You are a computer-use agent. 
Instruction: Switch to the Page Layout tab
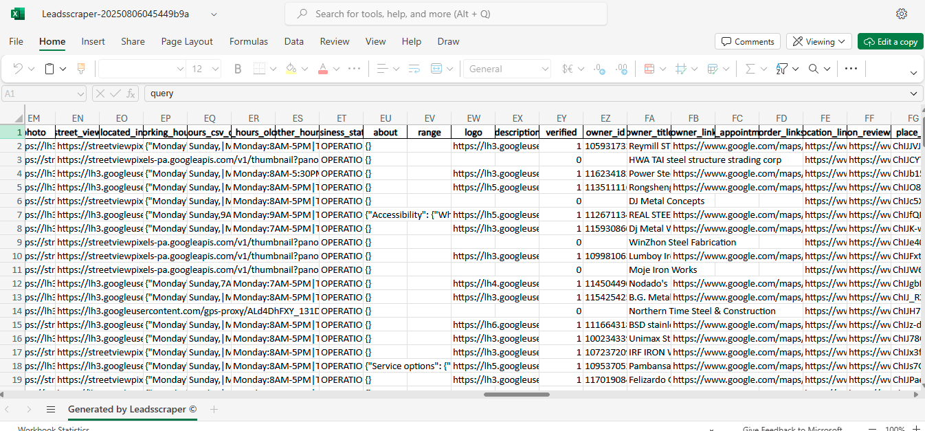[187, 42]
